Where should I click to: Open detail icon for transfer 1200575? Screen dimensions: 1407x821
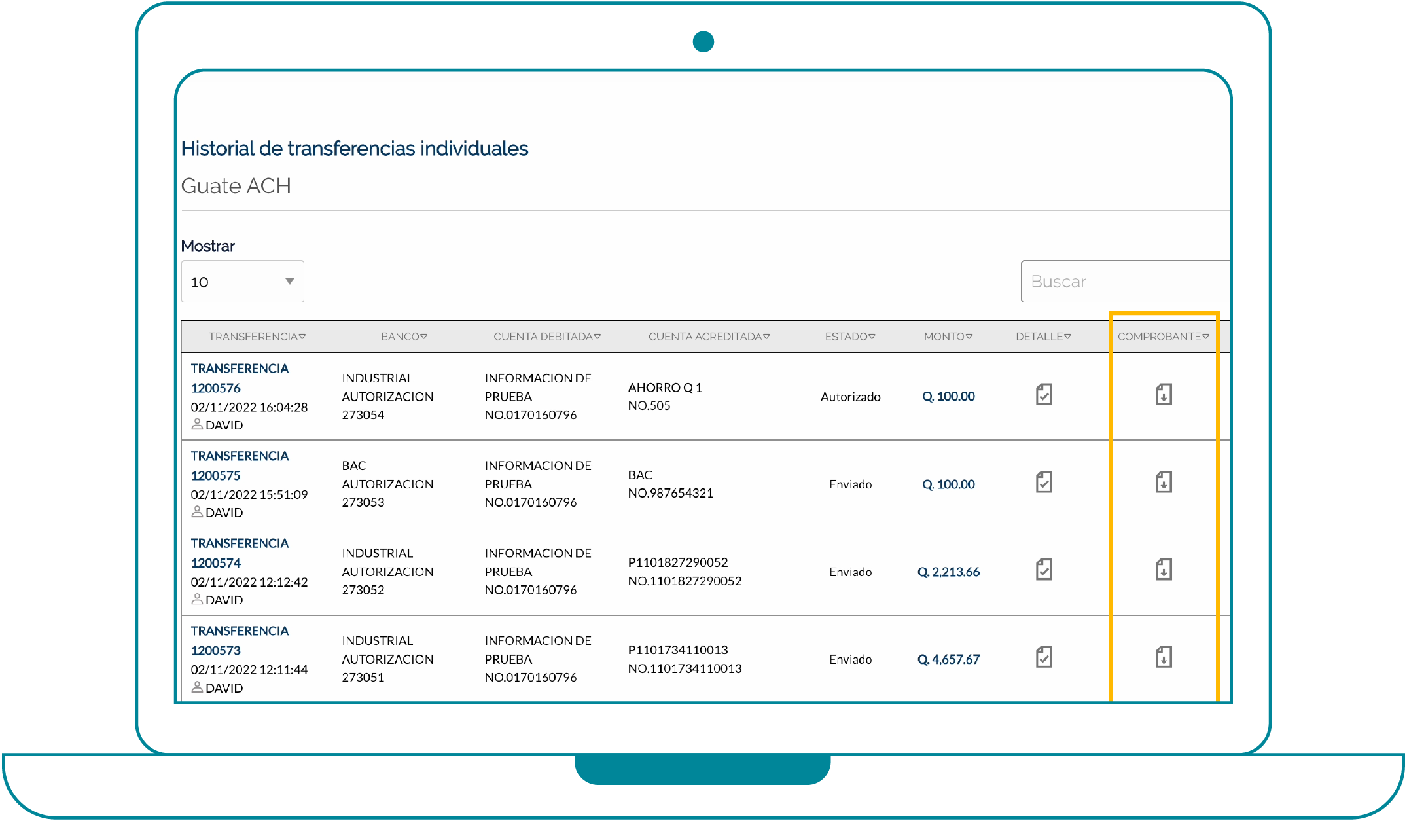tap(1044, 483)
